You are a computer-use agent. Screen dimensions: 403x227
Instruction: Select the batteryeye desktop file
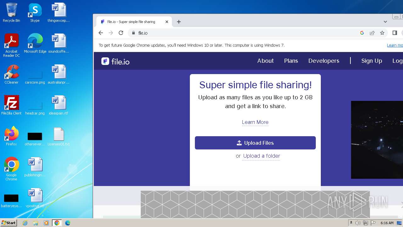11,201
